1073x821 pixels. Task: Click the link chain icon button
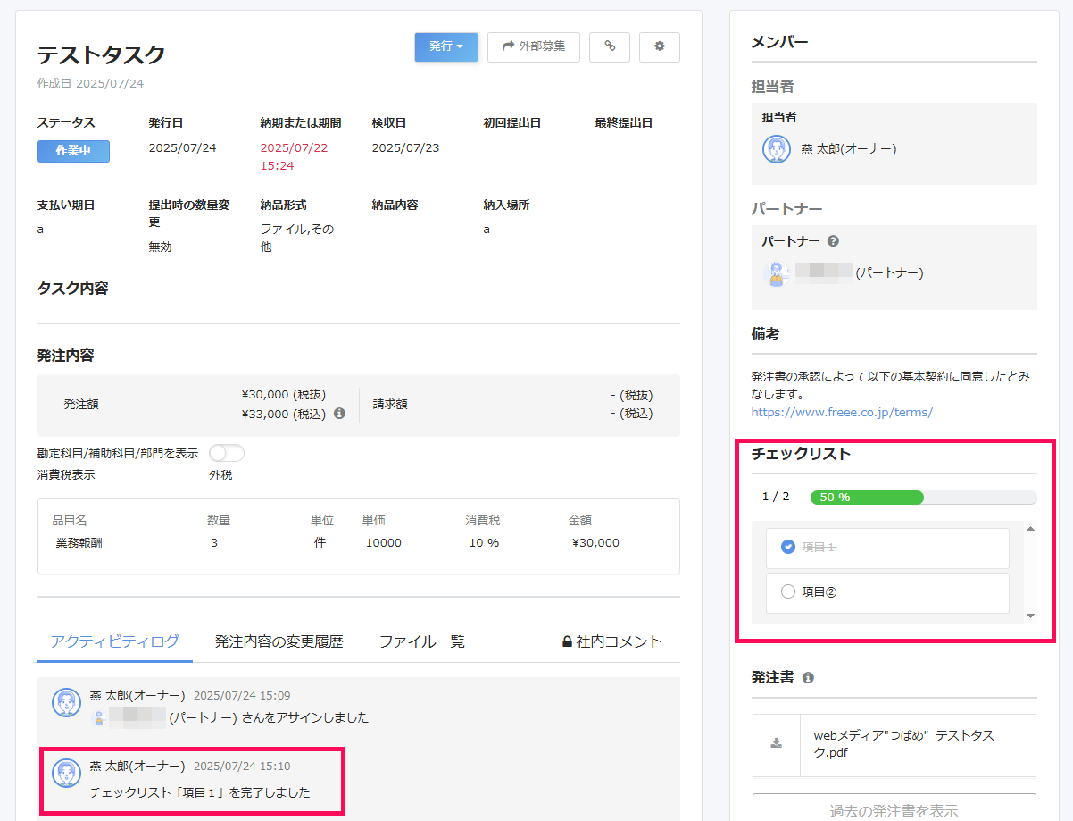(x=610, y=46)
